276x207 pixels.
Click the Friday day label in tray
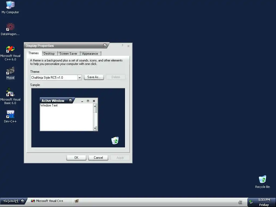pos(264,205)
